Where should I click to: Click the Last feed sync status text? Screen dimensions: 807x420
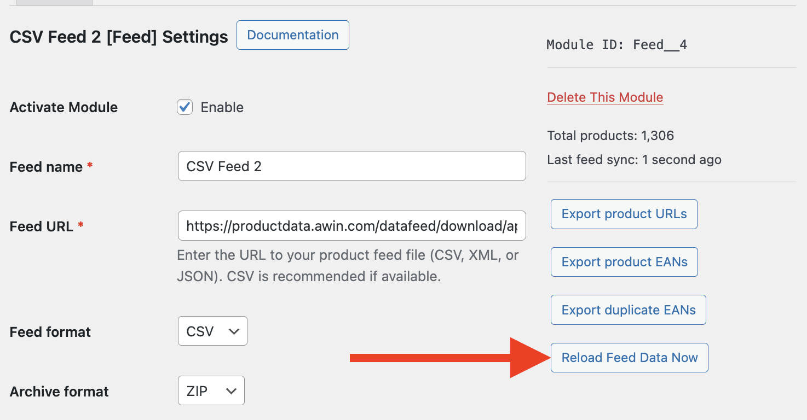[634, 160]
